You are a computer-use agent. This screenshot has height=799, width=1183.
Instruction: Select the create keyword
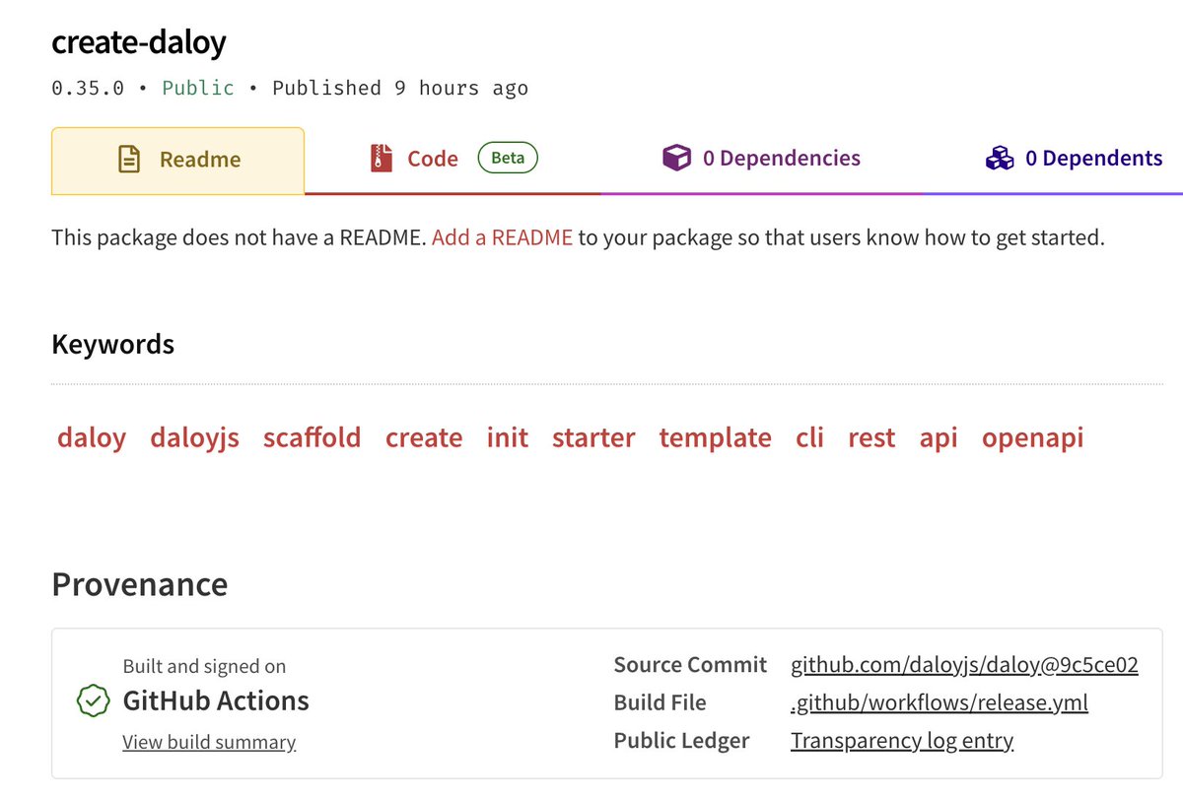424,437
